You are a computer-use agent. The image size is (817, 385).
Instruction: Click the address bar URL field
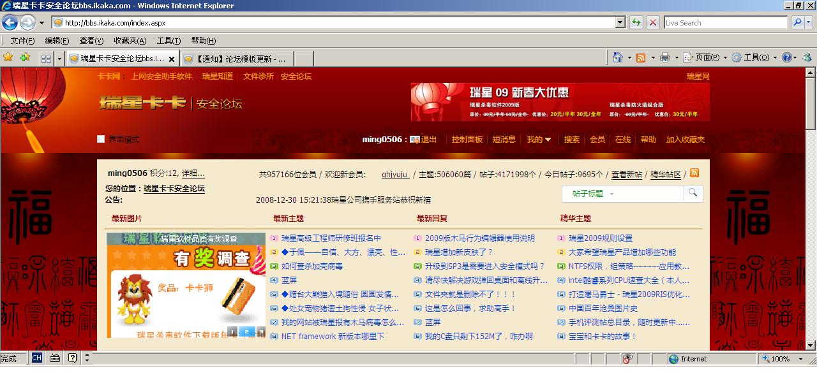pyautogui.click(x=333, y=23)
